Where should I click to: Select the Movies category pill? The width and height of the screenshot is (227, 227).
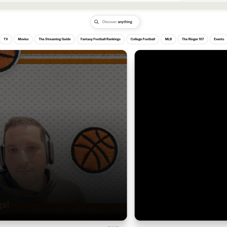23,39
